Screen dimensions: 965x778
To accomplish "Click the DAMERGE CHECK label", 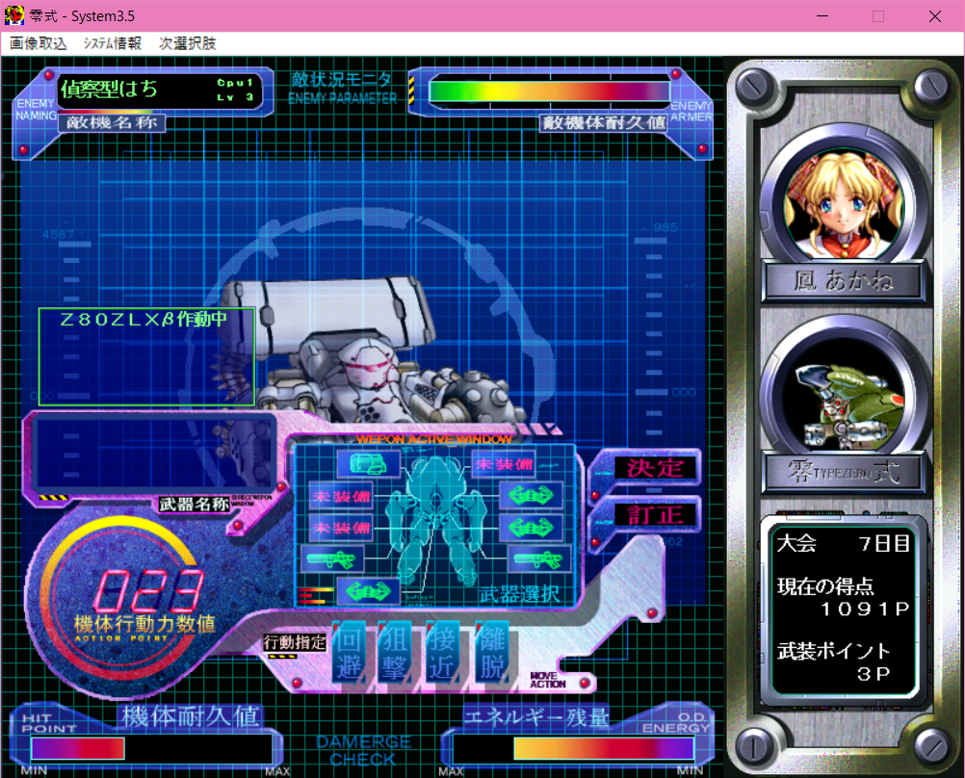I will [x=363, y=750].
